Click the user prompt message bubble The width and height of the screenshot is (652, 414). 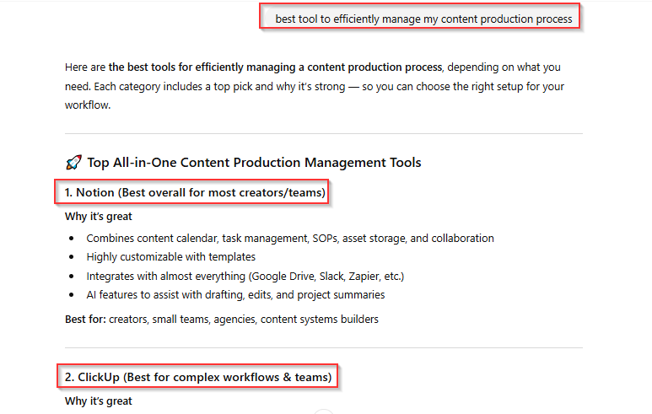click(x=420, y=19)
